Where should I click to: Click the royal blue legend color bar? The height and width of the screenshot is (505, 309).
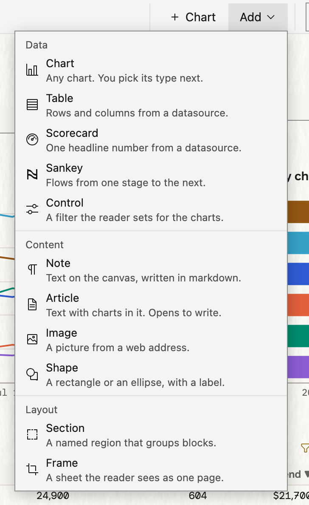[298, 274]
